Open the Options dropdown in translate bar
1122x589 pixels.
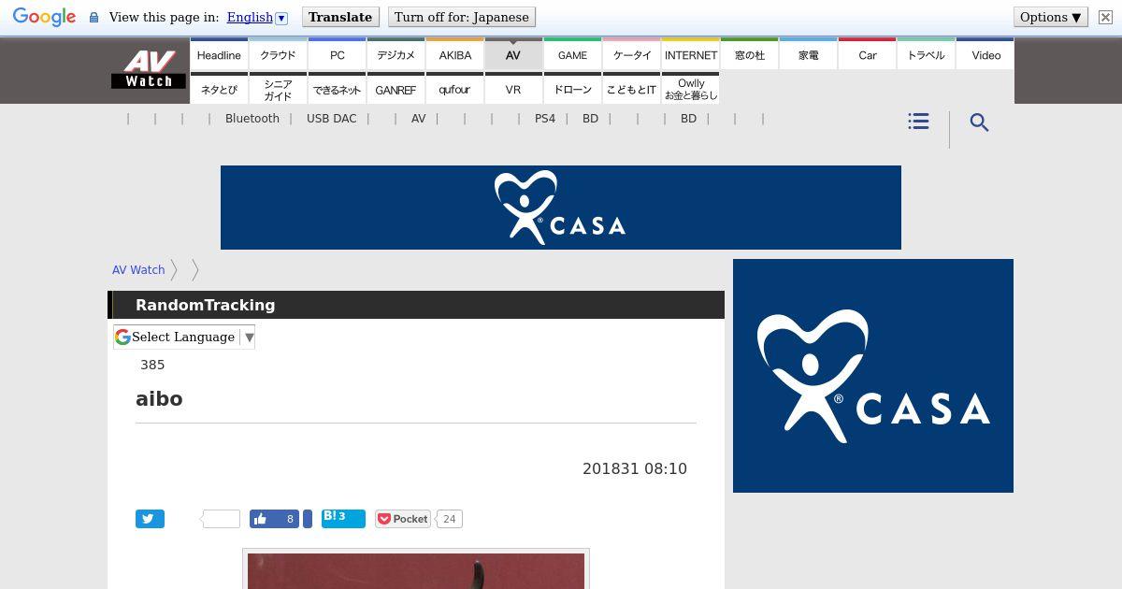click(x=1051, y=17)
